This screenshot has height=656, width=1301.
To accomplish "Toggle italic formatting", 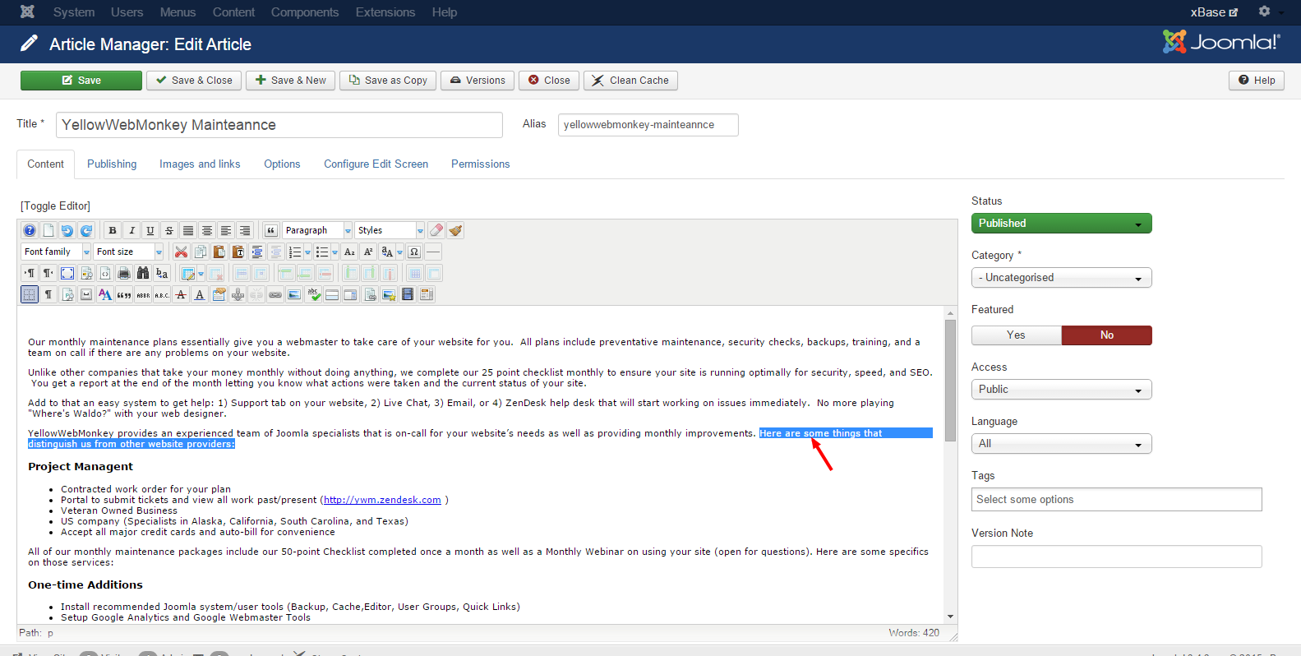I will [131, 230].
